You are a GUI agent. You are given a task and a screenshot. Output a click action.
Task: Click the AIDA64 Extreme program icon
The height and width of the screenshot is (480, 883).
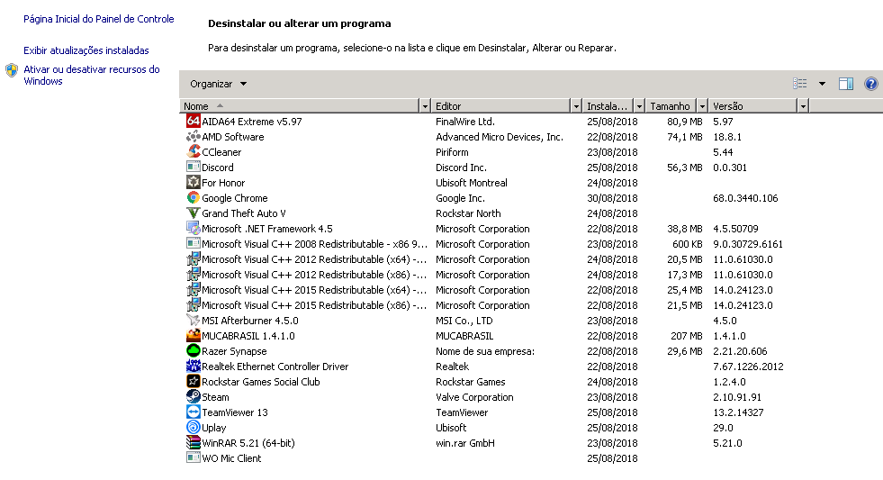pyautogui.click(x=193, y=122)
